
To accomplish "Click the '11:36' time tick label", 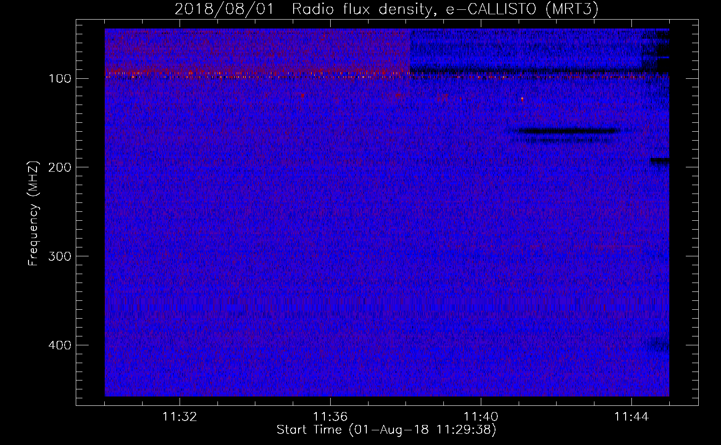I will (330, 417).
